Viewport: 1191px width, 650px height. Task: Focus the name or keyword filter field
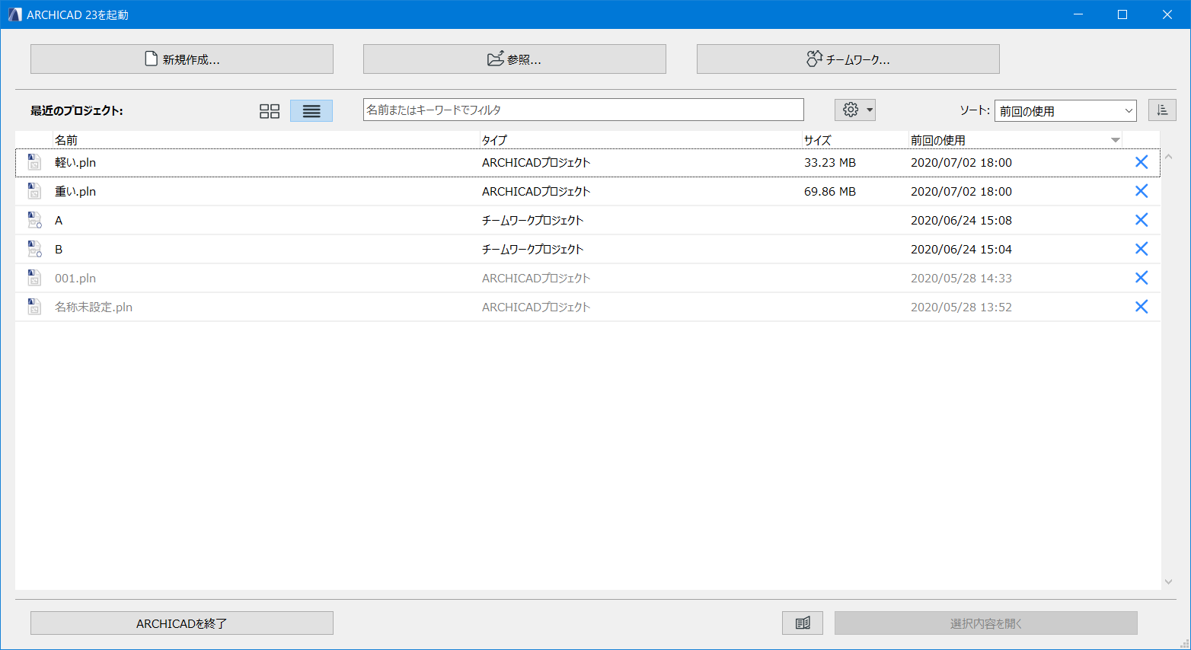pos(583,110)
